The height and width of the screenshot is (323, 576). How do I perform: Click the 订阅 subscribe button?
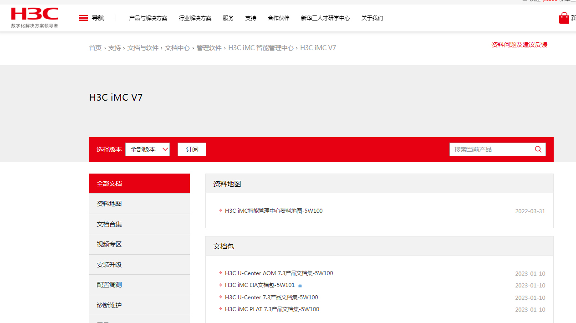click(x=192, y=149)
